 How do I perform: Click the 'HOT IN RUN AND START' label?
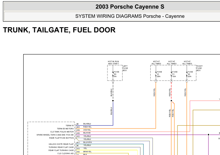(x=113, y=62)
